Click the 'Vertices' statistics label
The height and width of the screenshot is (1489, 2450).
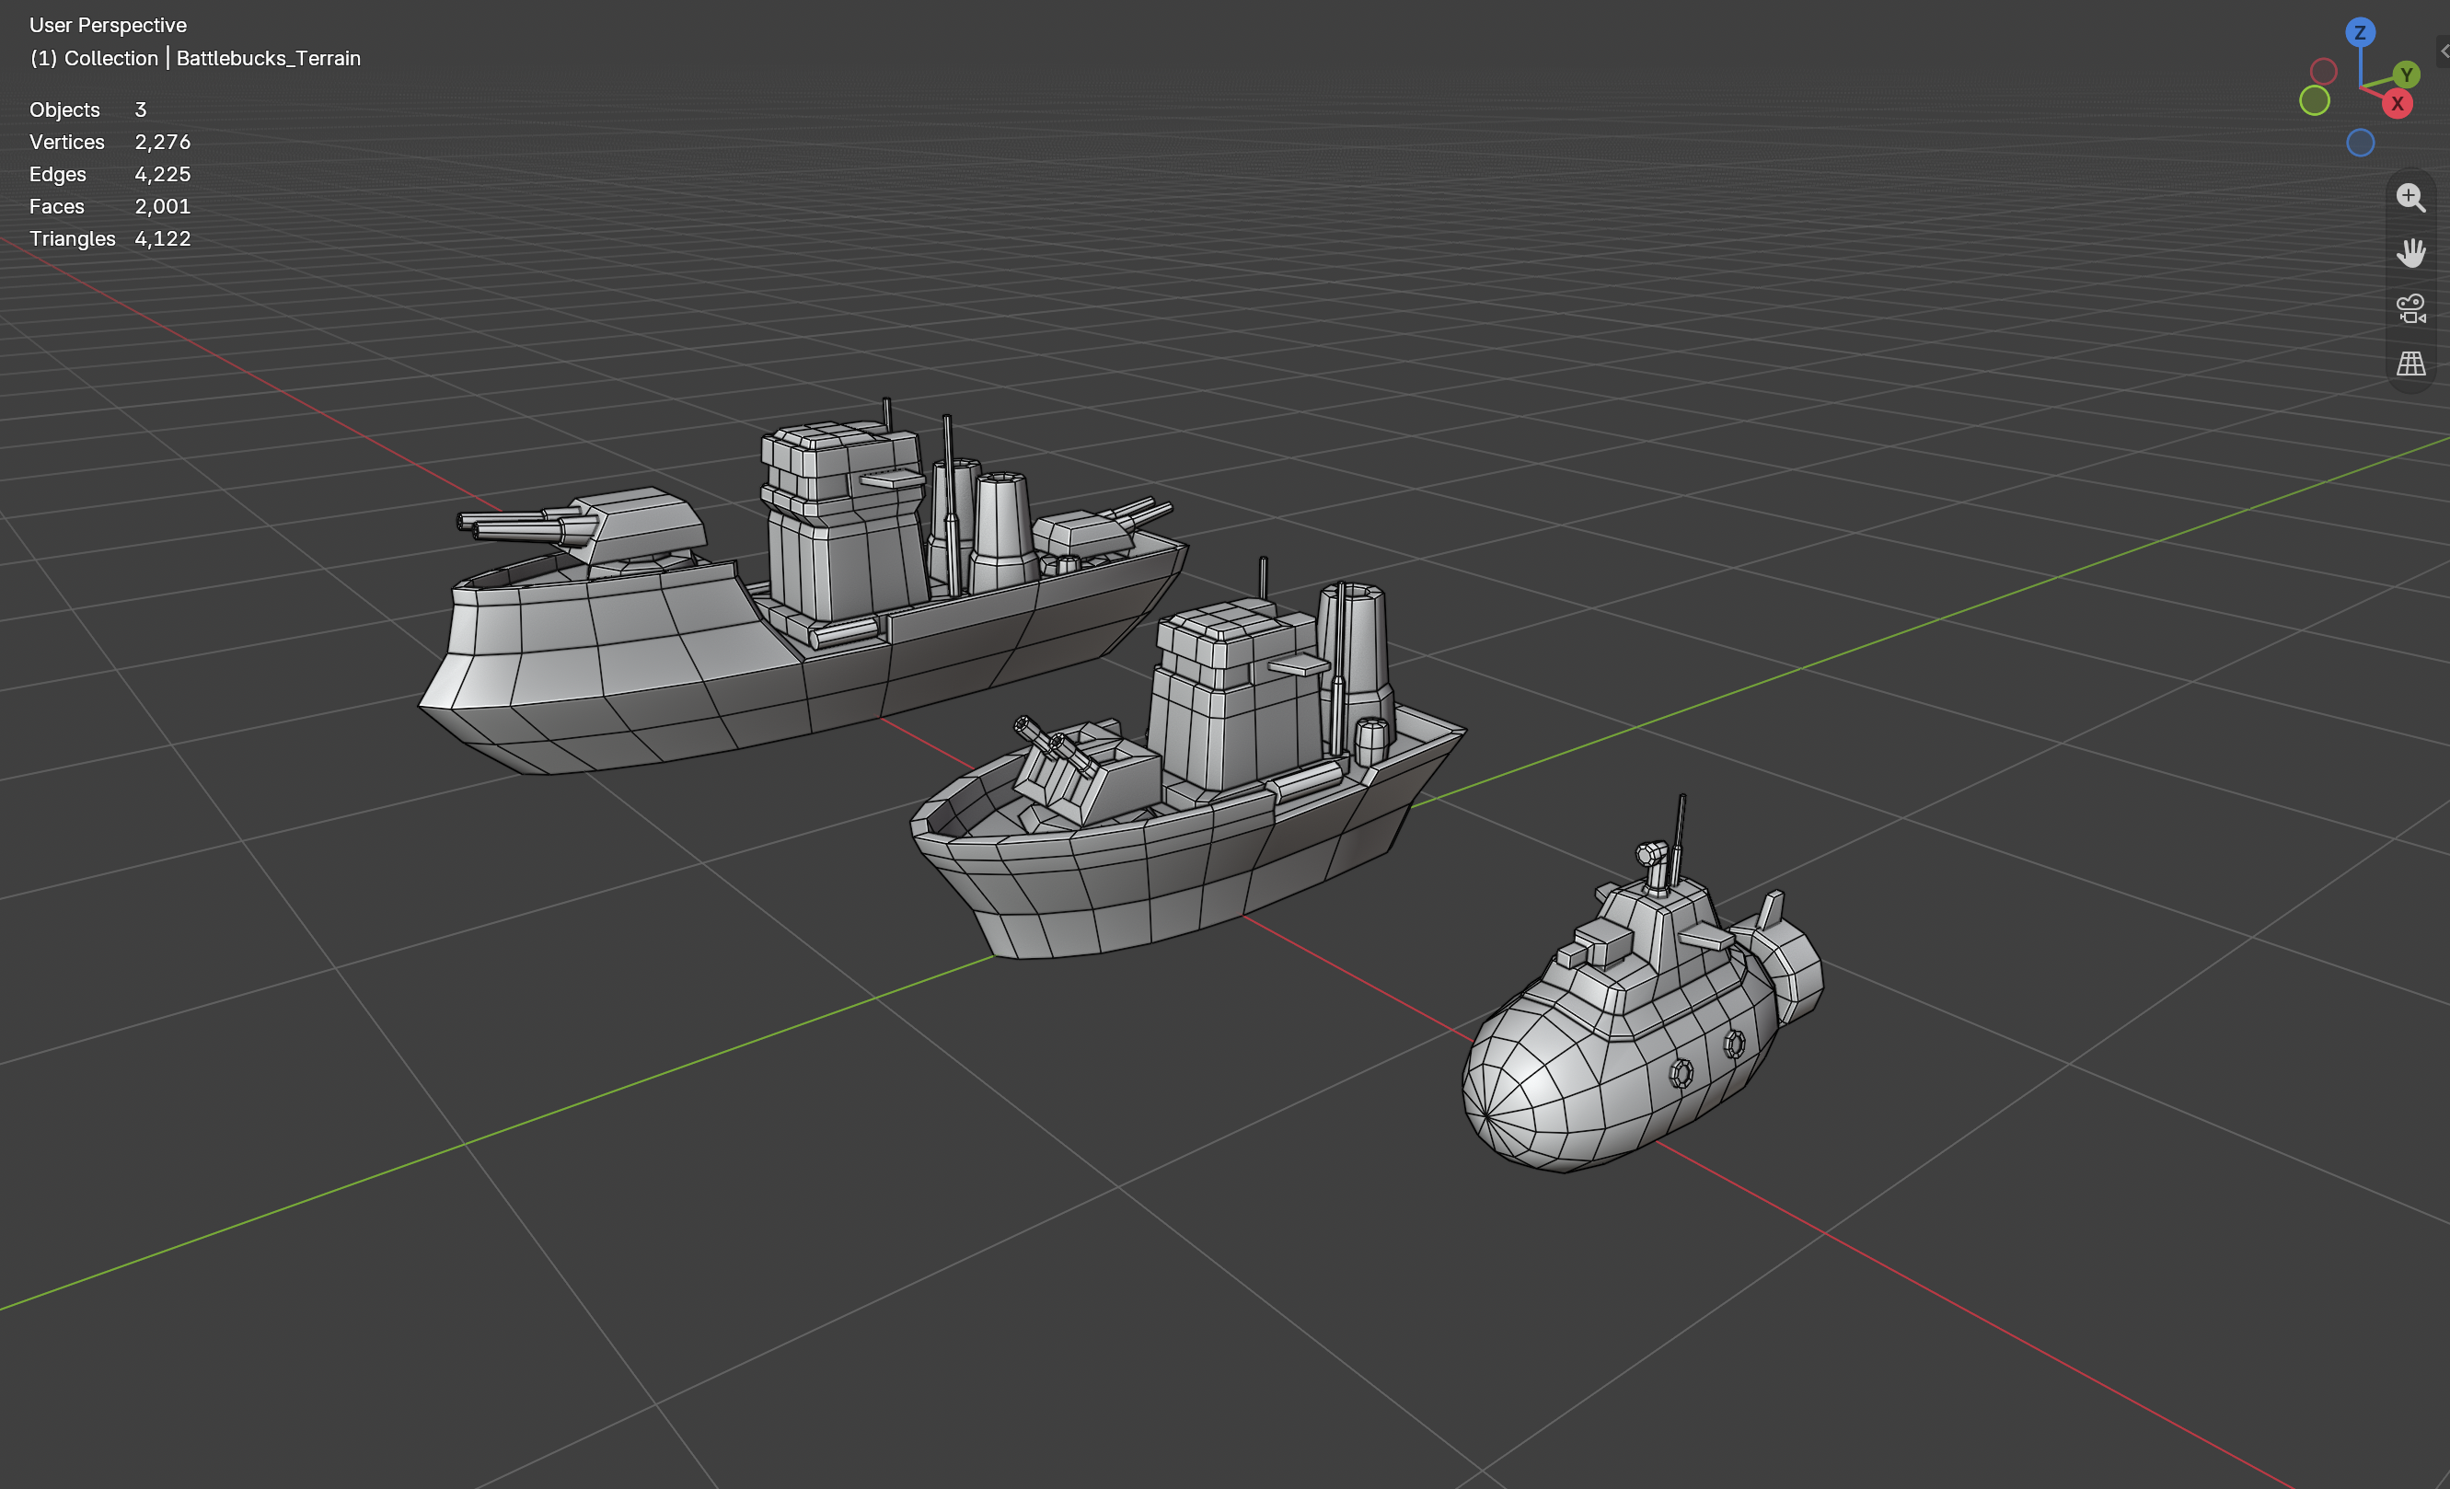66,142
